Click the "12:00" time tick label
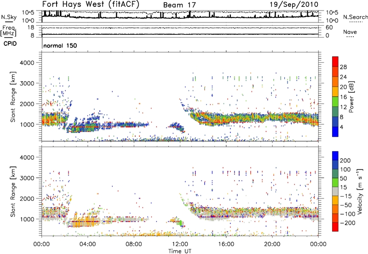Screen dimensions: 368x254 click(180, 244)
